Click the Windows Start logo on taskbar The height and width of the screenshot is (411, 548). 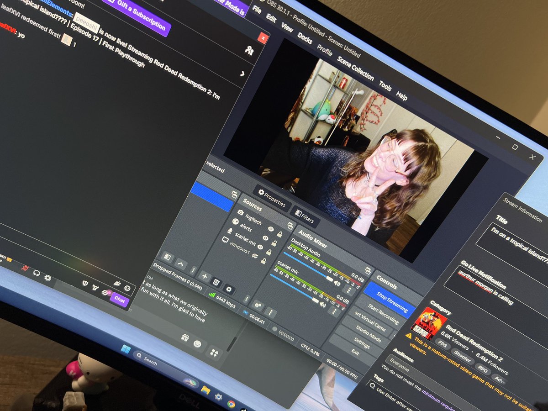(x=126, y=350)
